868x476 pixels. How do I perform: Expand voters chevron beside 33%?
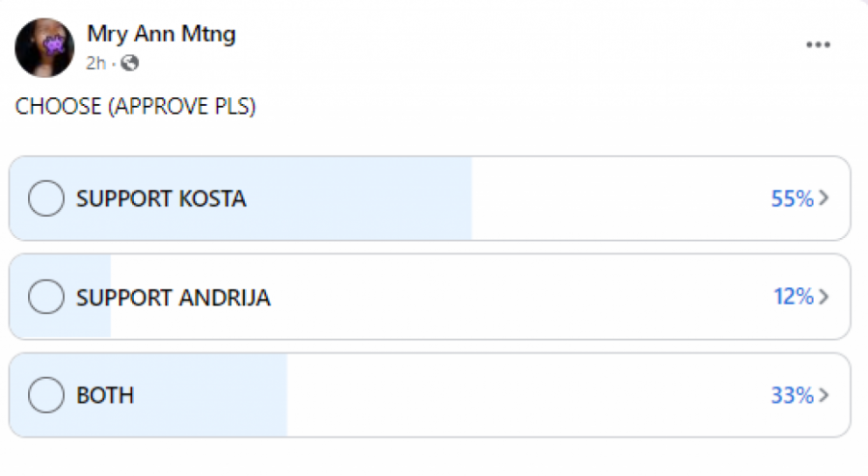824,395
